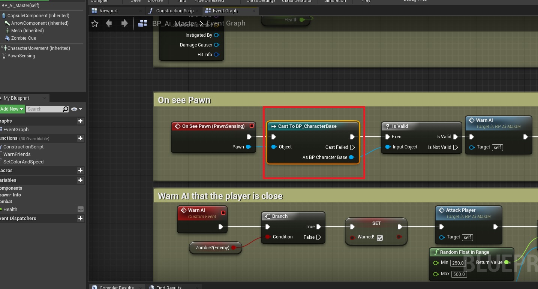Image resolution: width=538 pixels, height=289 pixels.
Task: Toggle the Health variable visibility eye
Action: [80, 209]
